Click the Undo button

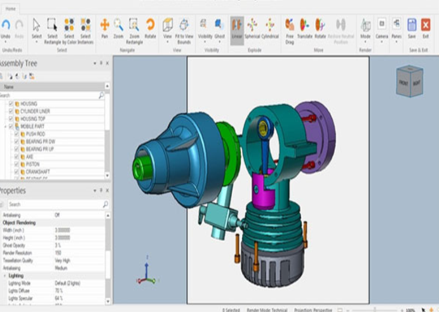coord(6,27)
